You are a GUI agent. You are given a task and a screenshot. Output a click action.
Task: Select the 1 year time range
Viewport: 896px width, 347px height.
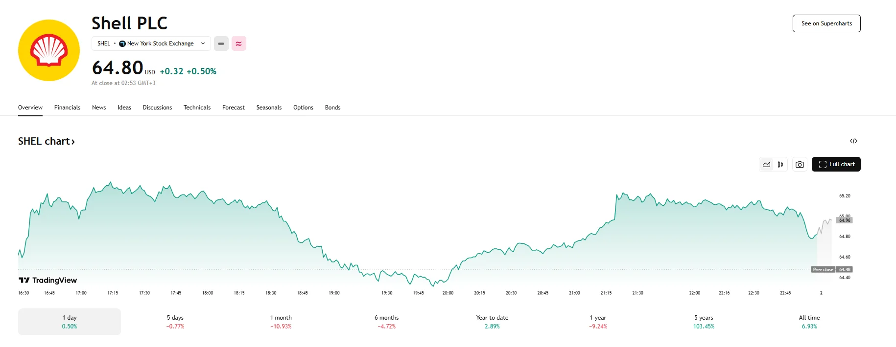pyautogui.click(x=598, y=322)
